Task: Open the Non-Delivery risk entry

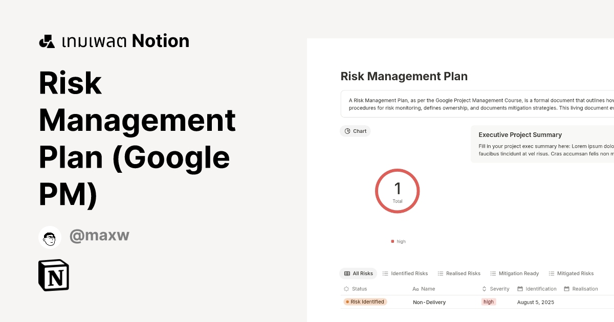Action: click(x=429, y=302)
